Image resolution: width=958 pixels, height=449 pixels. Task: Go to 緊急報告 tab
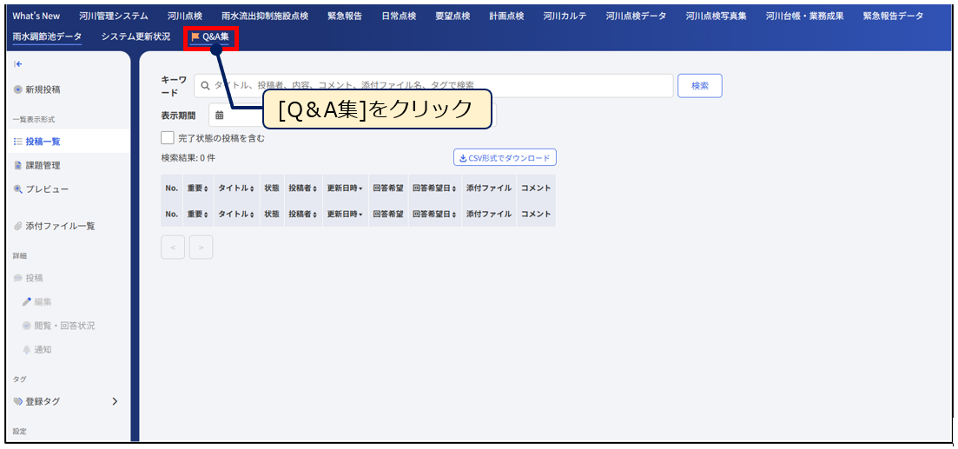point(345,16)
